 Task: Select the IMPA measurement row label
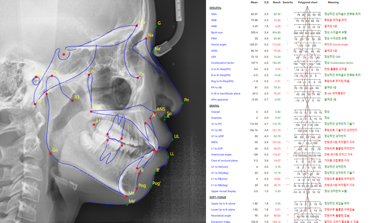pos(215,142)
